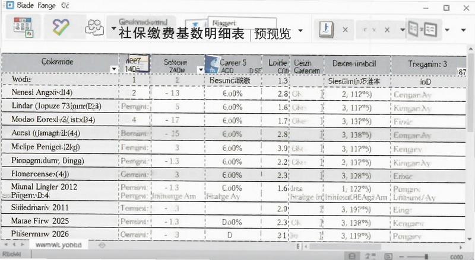This screenshot has width=475, height=260.
Task: Click the Dexce-imbcil column header
Action: tap(357, 64)
